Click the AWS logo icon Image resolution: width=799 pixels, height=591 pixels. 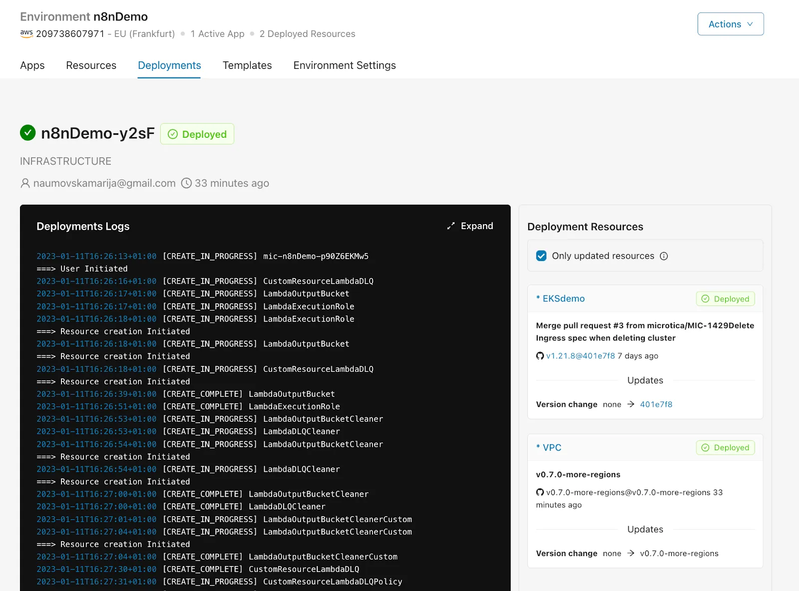pos(26,33)
